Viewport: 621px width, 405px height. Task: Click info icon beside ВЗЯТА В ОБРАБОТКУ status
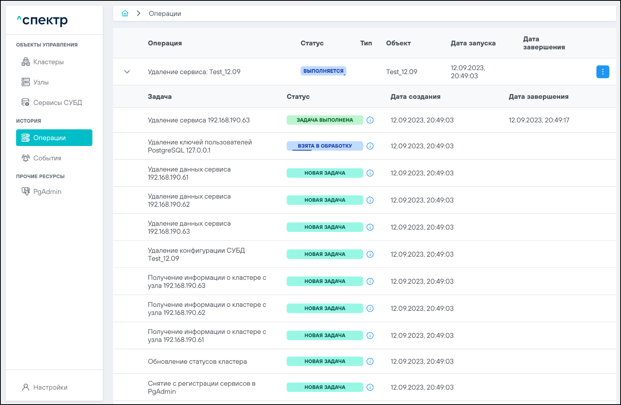pyautogui.click(x=370, y=146)
